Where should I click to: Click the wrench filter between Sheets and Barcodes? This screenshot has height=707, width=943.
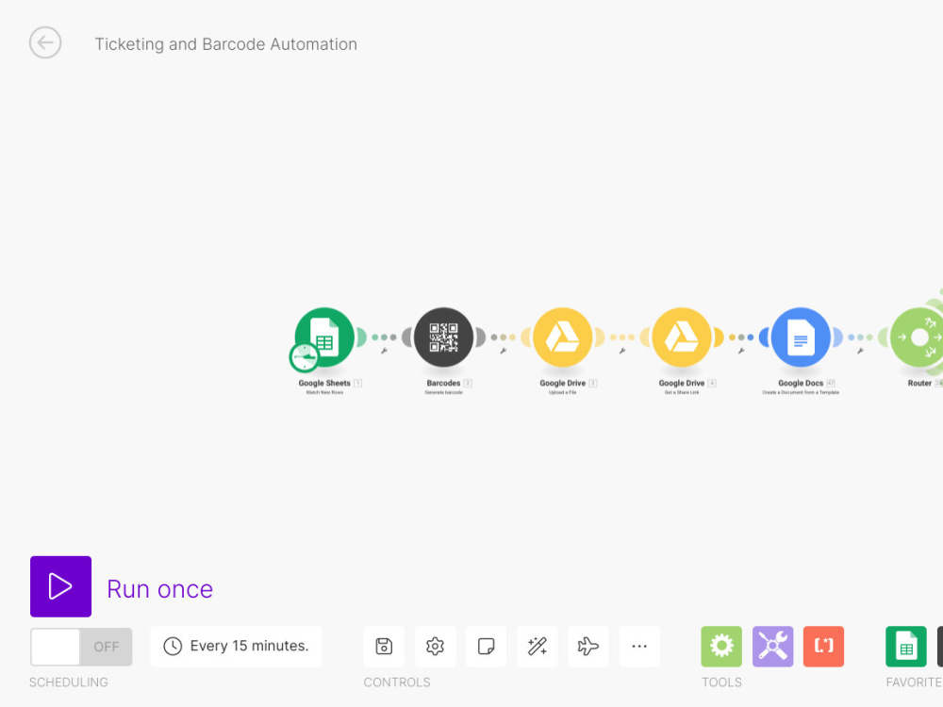[x=385, y=351]
